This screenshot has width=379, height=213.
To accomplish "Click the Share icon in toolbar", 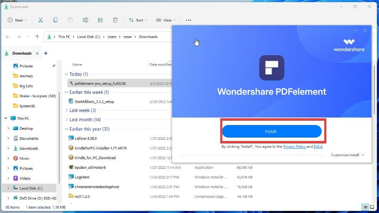I will click(x=100, y=20).
